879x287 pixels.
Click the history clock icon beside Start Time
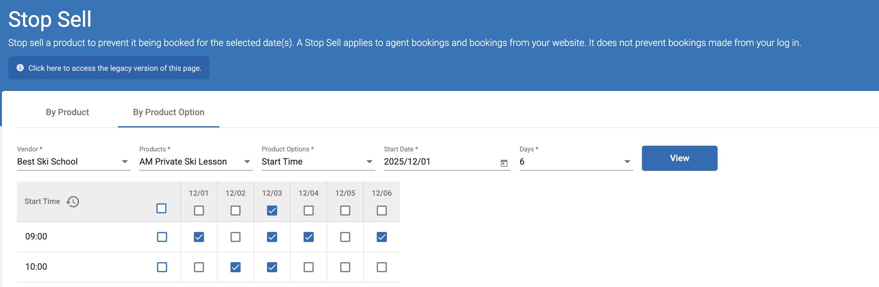73,201
